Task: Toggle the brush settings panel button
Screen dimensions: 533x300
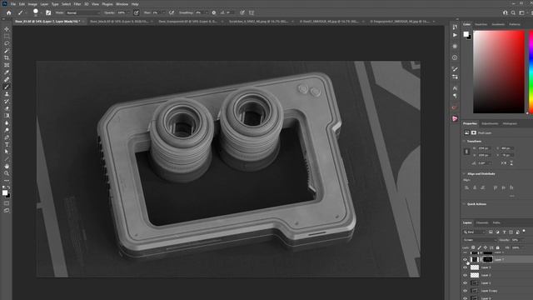Action: click(48, 13)
